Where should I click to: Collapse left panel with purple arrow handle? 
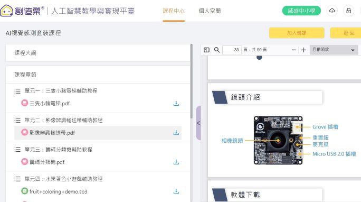pyautogui.click(x=198, y=123)
